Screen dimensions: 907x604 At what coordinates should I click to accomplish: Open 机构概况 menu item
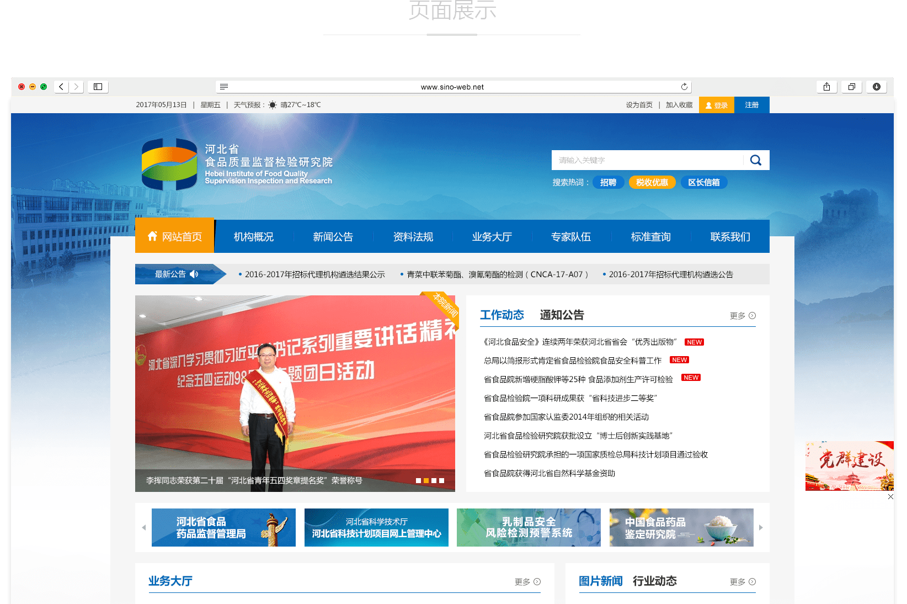pos(254,237)
